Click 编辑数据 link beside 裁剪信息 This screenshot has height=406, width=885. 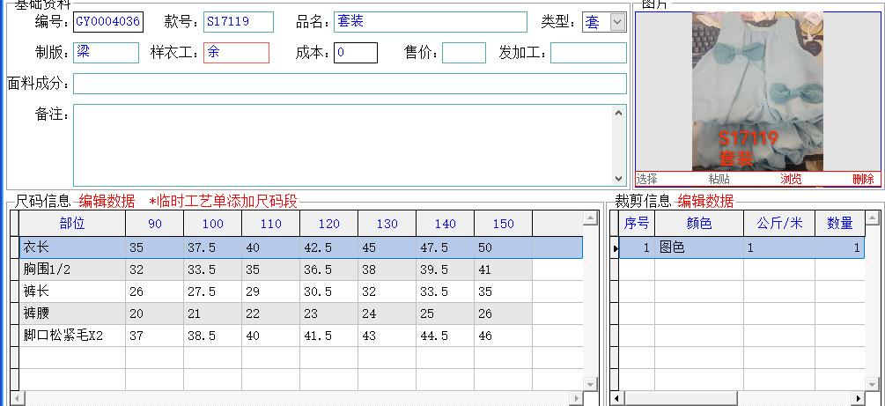(x=705, y=201)
